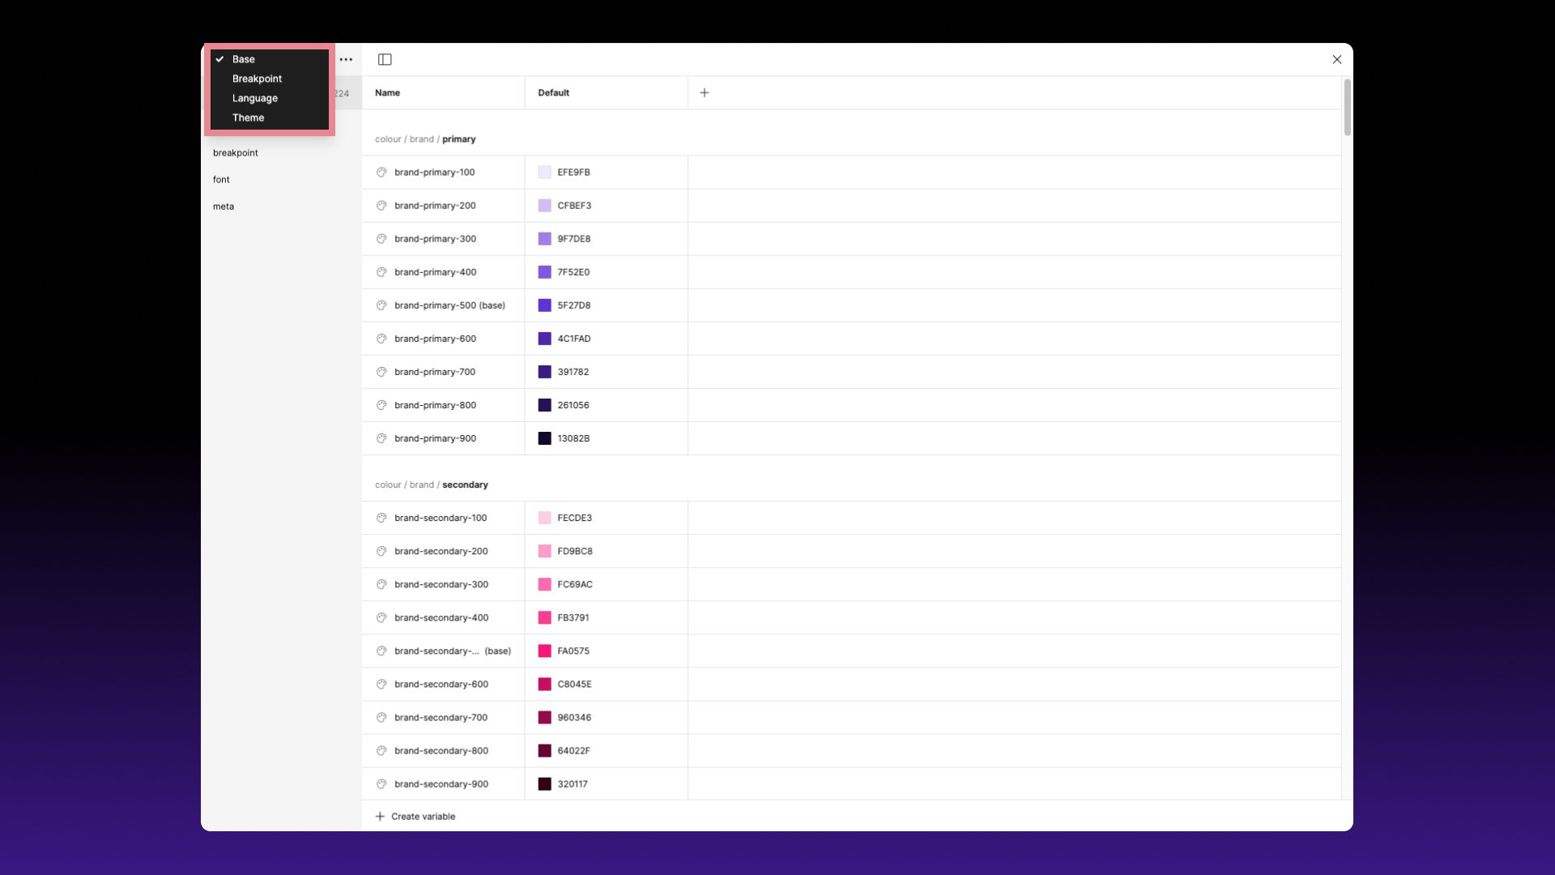Click color type icon for brand-secondary-900
The width and height of the screenshot is (1555, 875).
pyautogui.click(x=381, y=783)
